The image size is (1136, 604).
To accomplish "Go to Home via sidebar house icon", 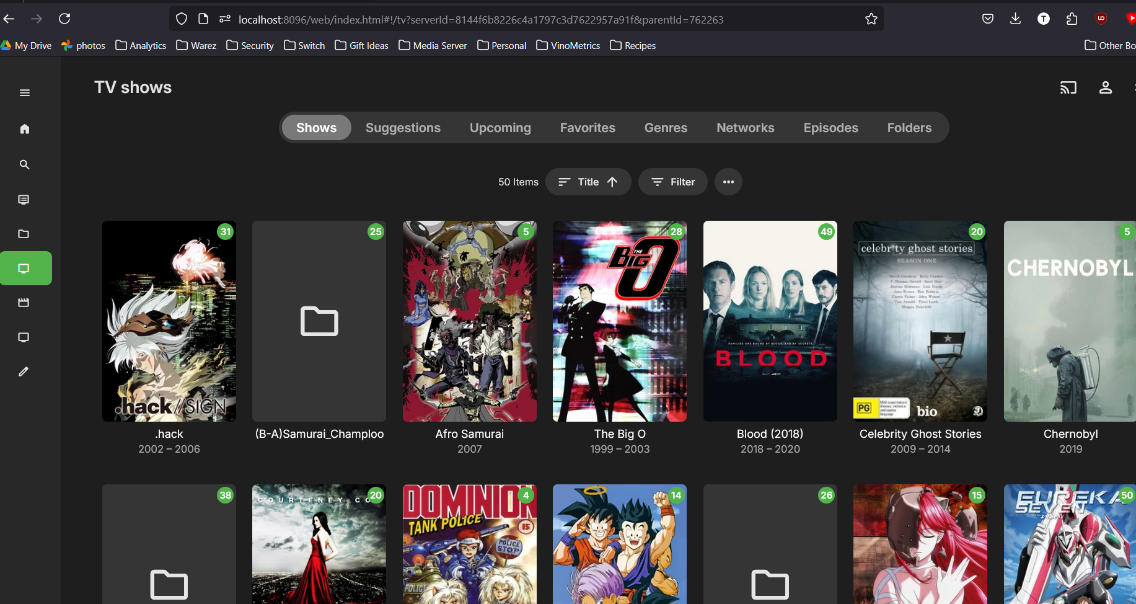I will [25, 129].
